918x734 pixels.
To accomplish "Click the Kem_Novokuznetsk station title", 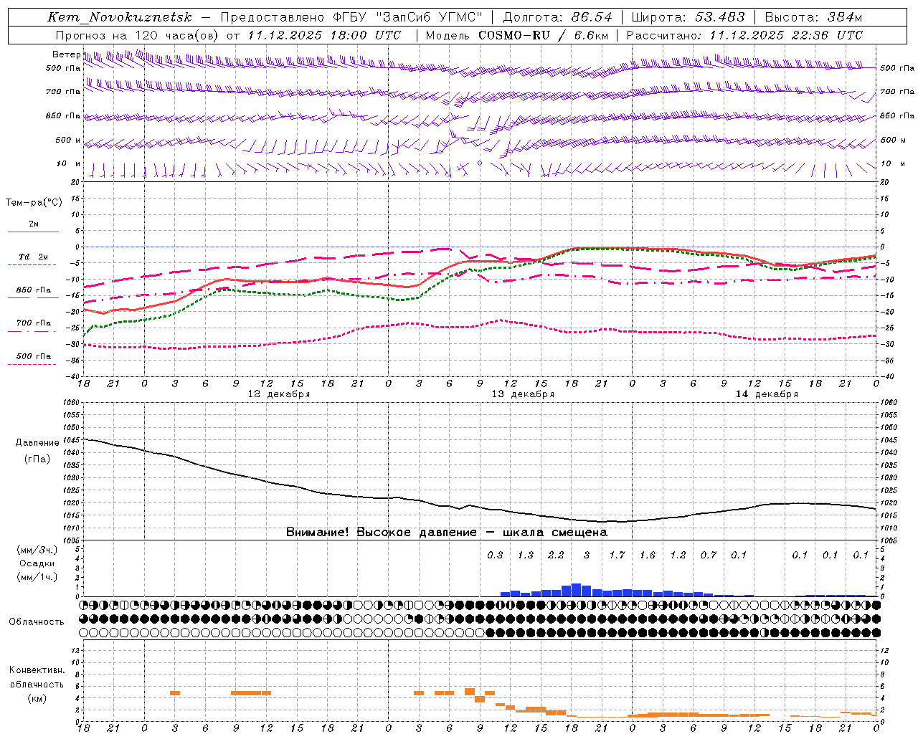I will 119,17.
